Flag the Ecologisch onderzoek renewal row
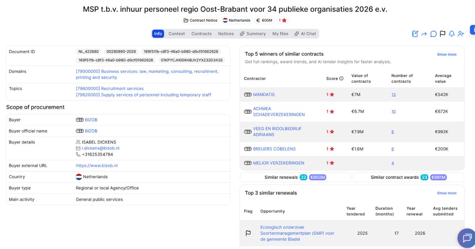 click(248, 233)
